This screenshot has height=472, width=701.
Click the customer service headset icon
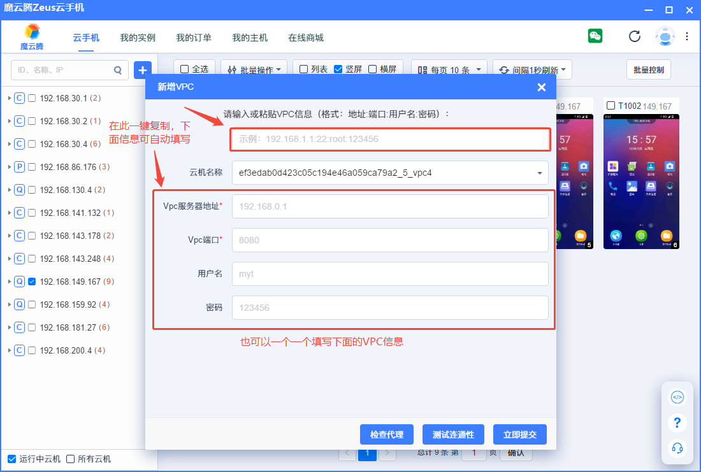pyautogui.click(x=677, y=448)
